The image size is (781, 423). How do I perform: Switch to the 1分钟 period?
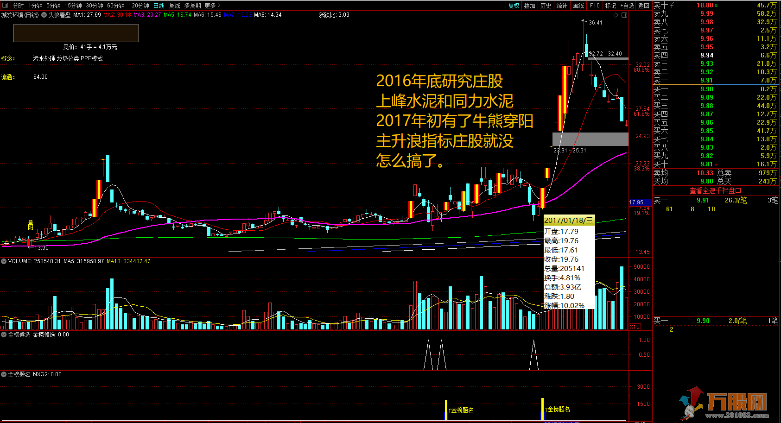coord(35,6)
